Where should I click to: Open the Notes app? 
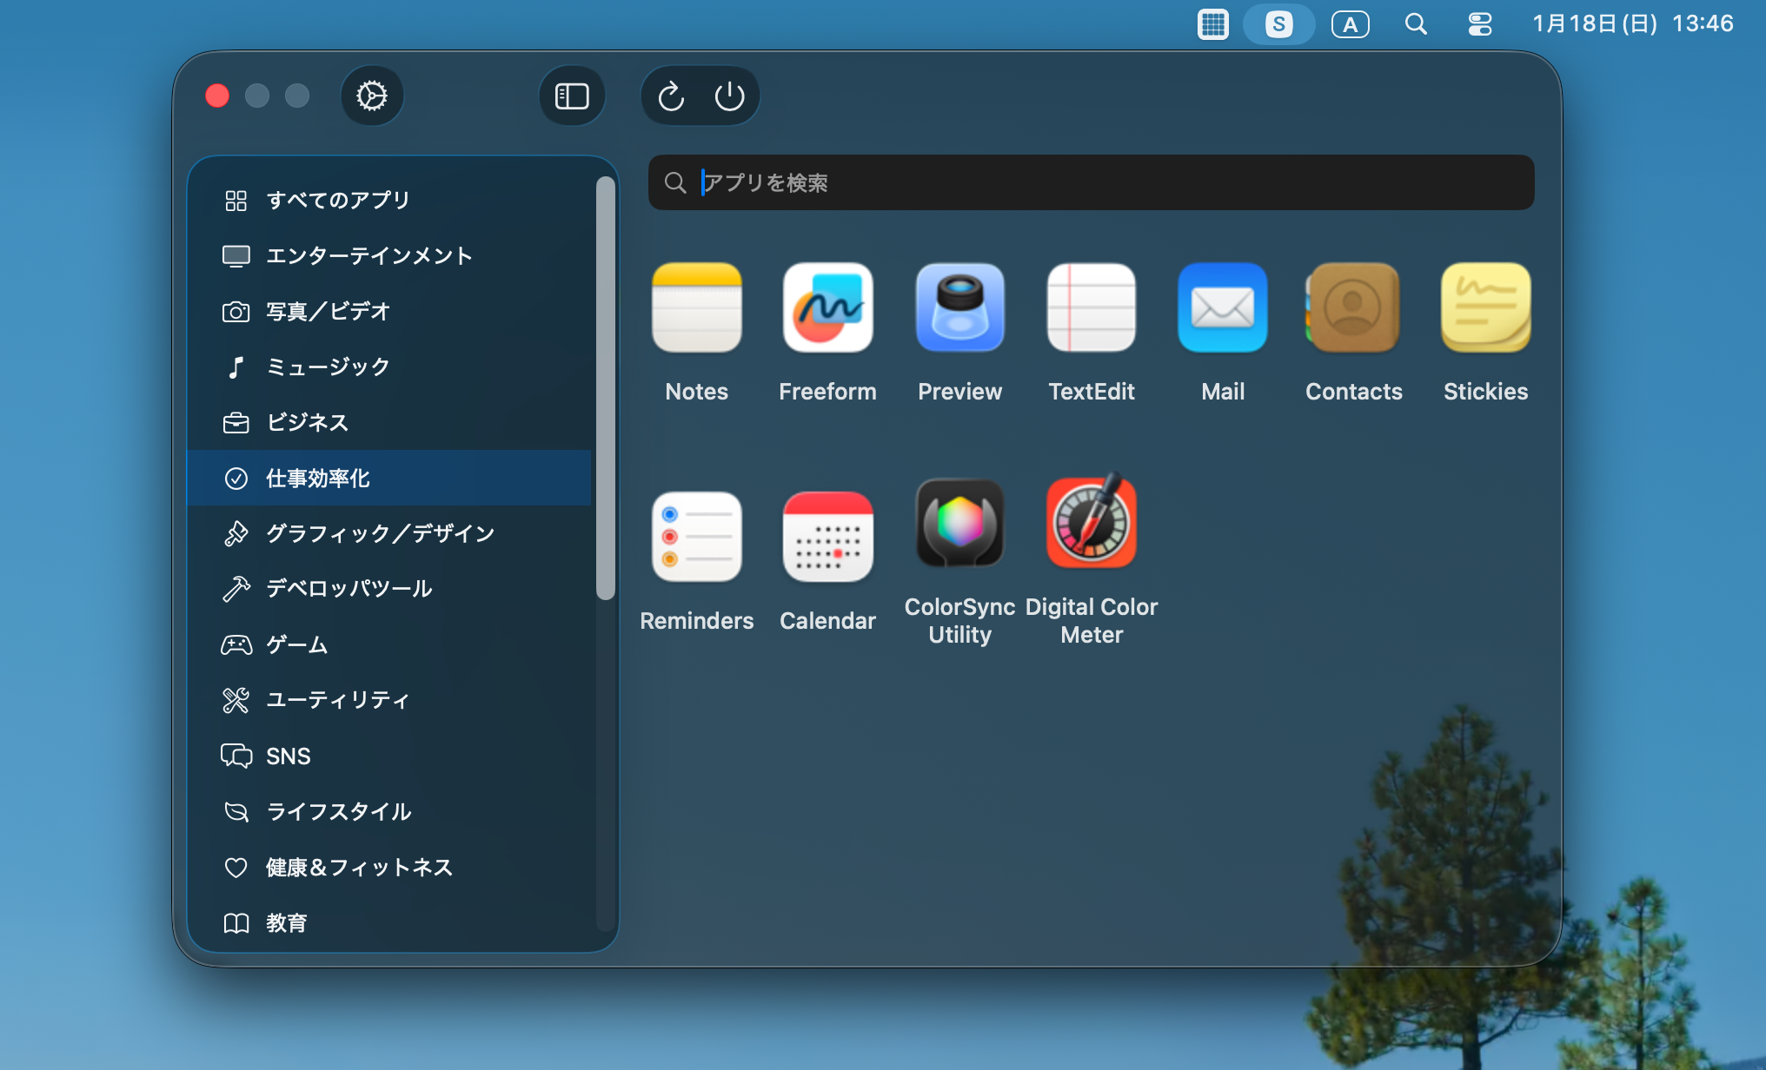[696, 308]
